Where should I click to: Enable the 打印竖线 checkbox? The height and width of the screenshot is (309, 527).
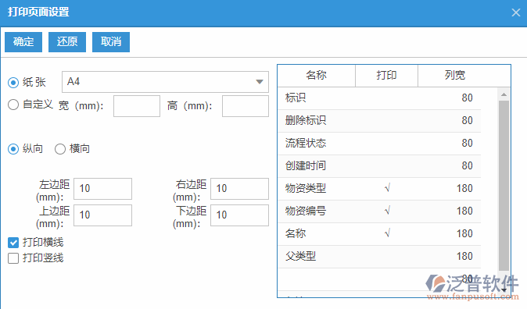pyautogui.click(x=13, y=258)
